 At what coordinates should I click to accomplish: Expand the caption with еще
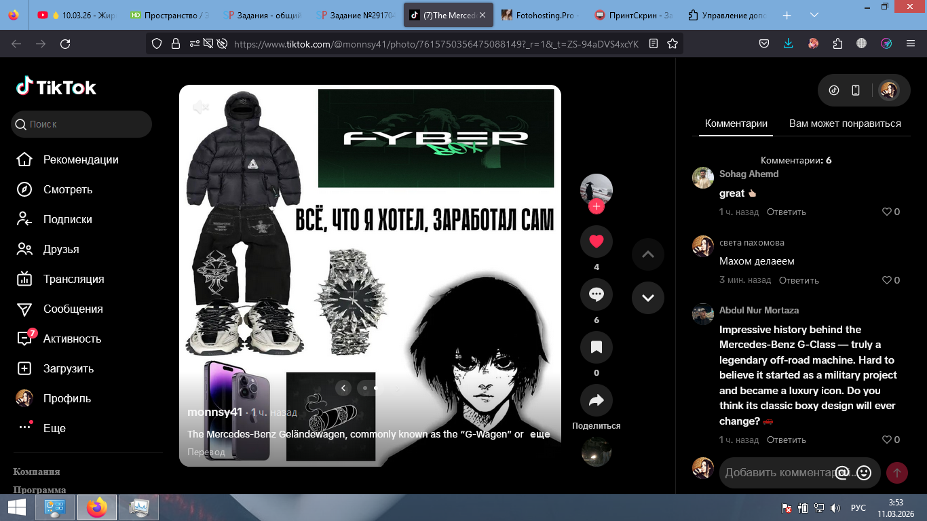coord(540,434)
